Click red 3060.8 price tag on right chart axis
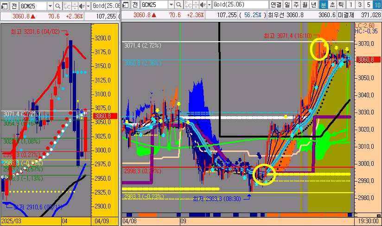Screen dimensions: 382x226 pyautogui.click(x=369, y=59)
